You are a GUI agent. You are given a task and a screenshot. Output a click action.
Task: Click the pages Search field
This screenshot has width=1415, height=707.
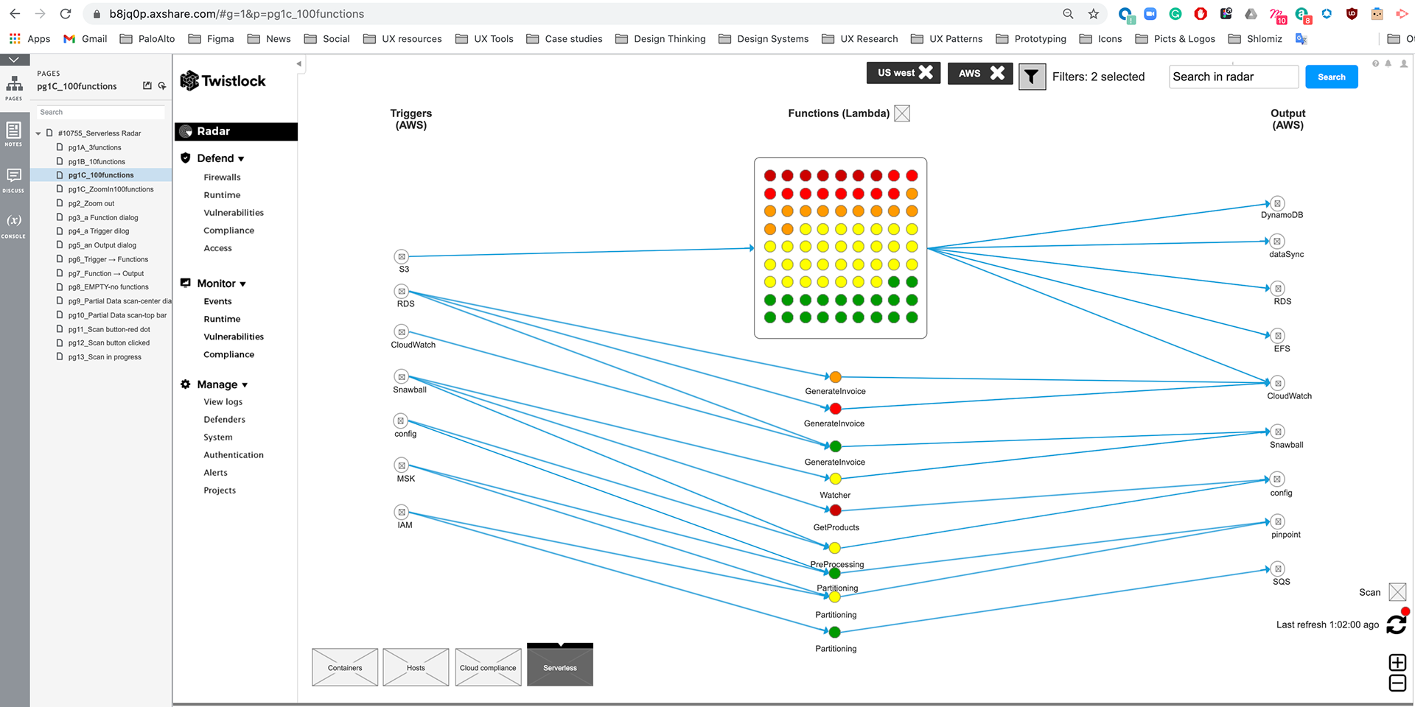point(101,112)
